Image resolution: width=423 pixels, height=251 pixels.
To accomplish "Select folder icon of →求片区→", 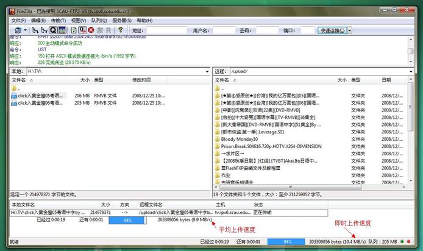I will 218,154.
